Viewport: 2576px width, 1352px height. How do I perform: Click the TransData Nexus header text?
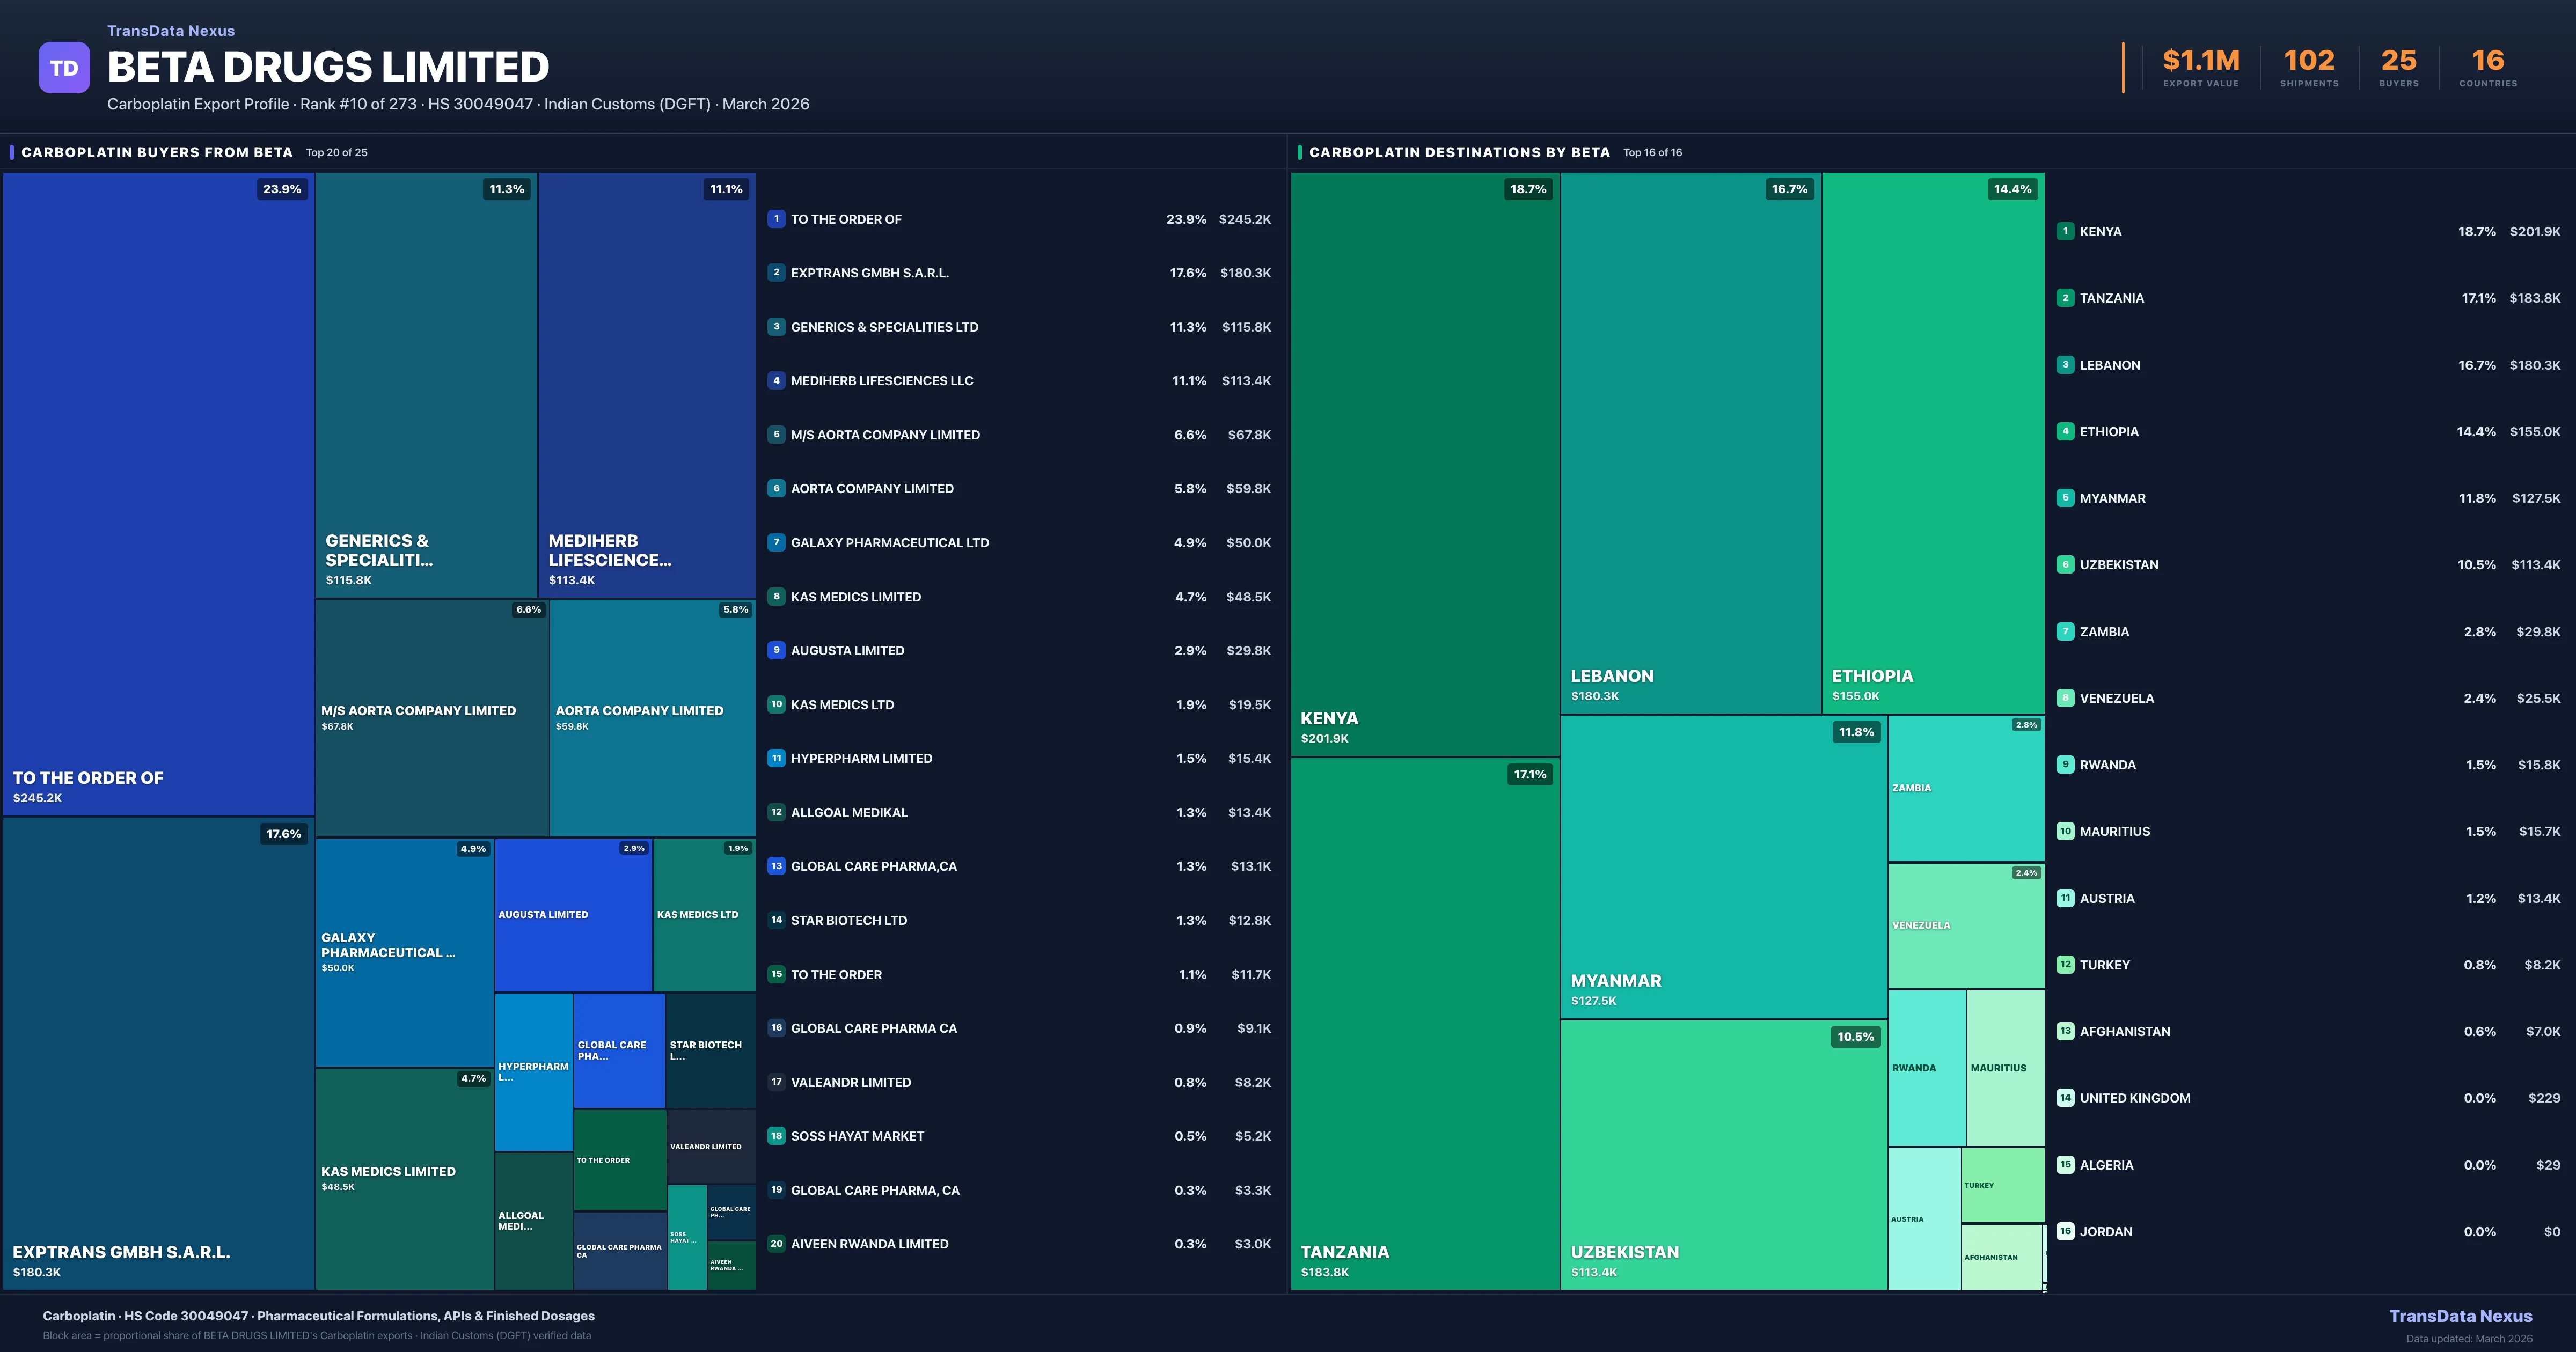171,31
